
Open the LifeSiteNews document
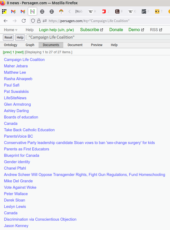pyautogui.click(x=15, y=98)
